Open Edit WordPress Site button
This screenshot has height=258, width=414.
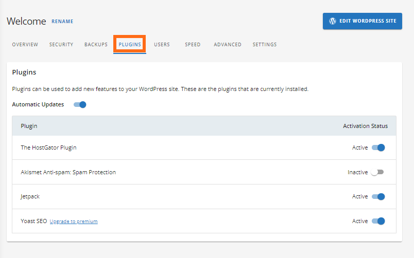tap(363, 21)
